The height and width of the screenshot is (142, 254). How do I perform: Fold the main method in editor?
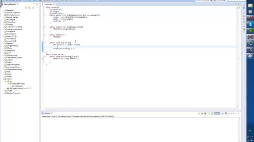point(45,57)
